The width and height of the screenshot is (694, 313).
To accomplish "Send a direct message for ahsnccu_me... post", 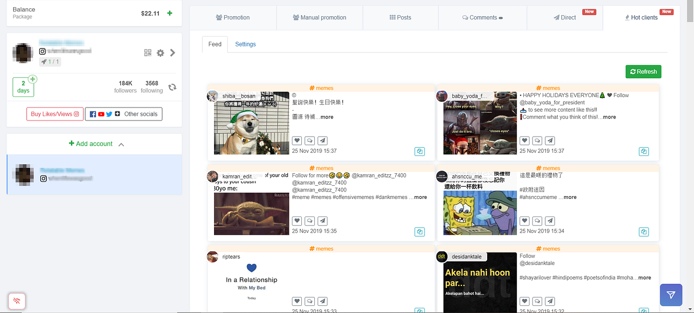I will (550, 221).
